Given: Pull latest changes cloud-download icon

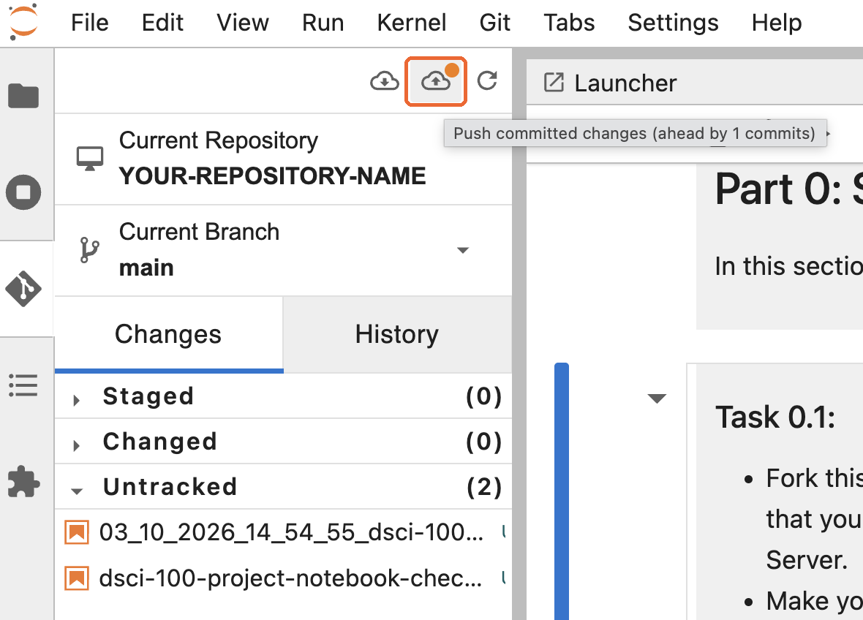Looking at the screenshot, I should (384, 81).
